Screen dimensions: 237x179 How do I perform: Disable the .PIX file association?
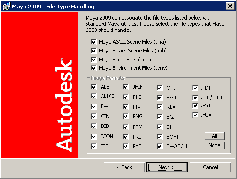pyautogui.click(x=126, y=107)
